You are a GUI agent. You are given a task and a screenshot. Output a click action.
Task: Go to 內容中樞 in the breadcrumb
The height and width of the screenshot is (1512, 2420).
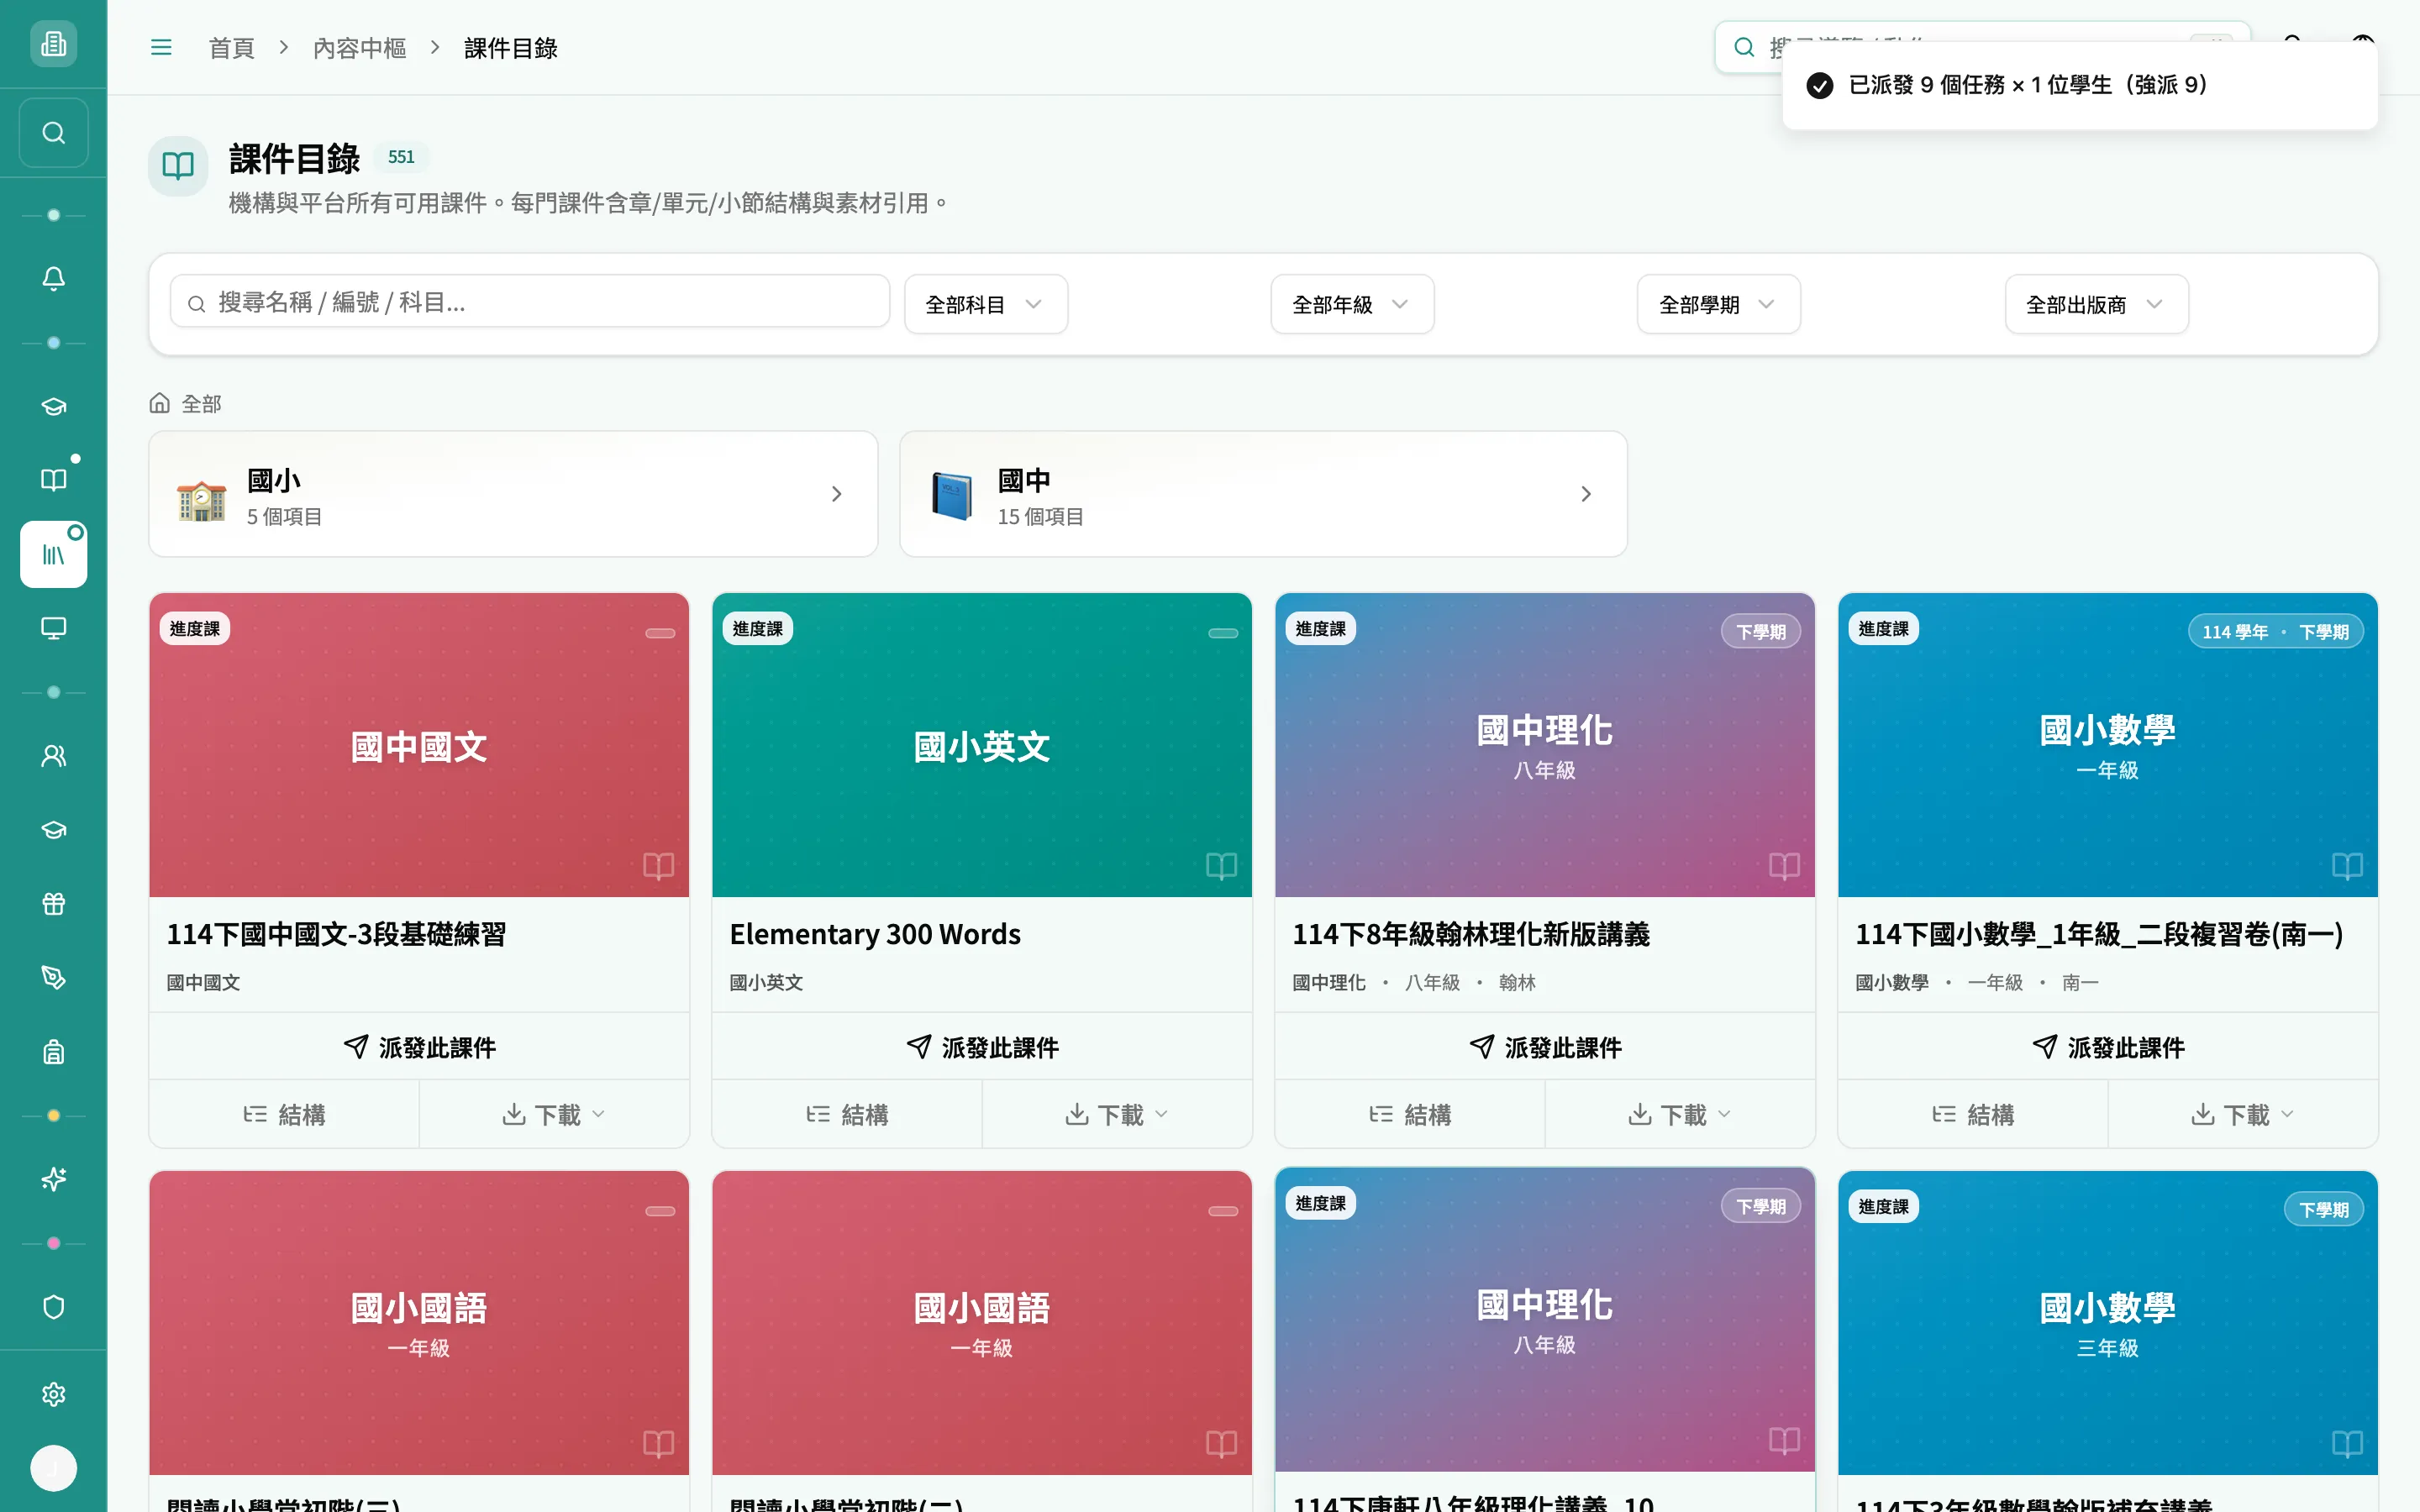coord(359,48)
